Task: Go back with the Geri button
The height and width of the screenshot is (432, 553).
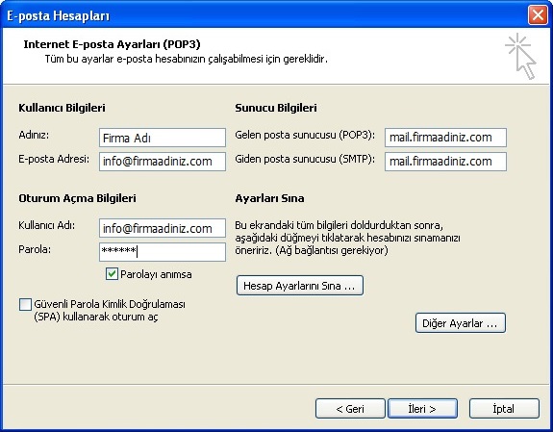Action: (350, 408)
